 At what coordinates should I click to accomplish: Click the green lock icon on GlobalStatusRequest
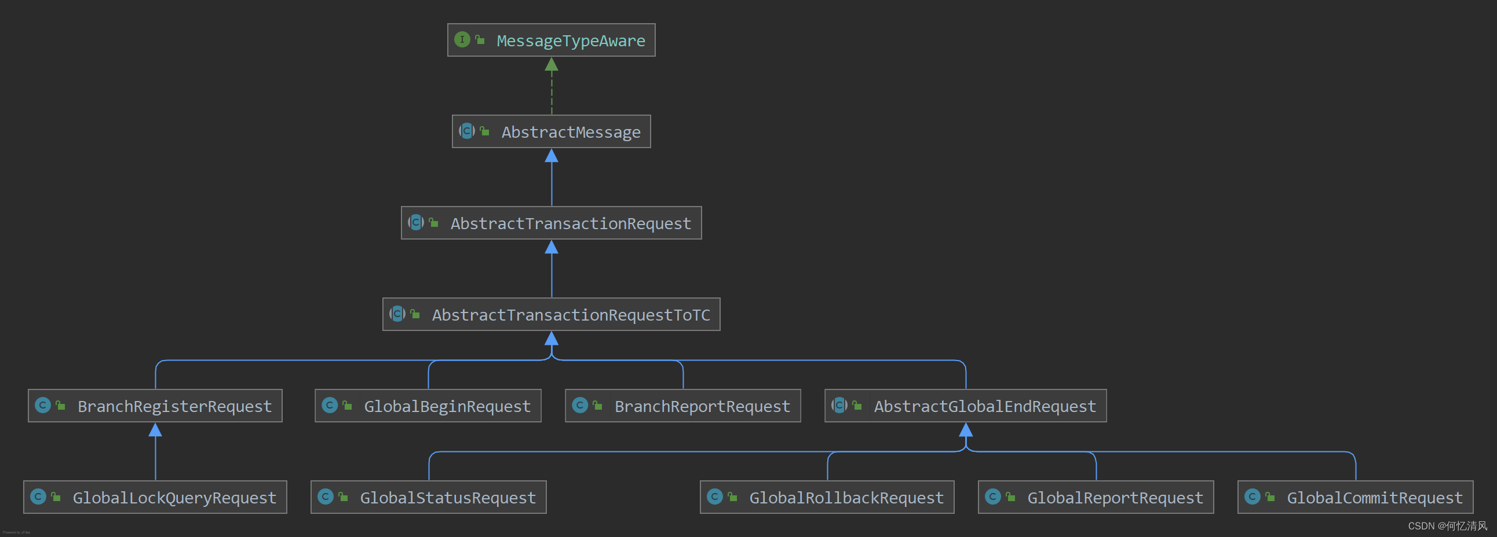coord(343,497)
